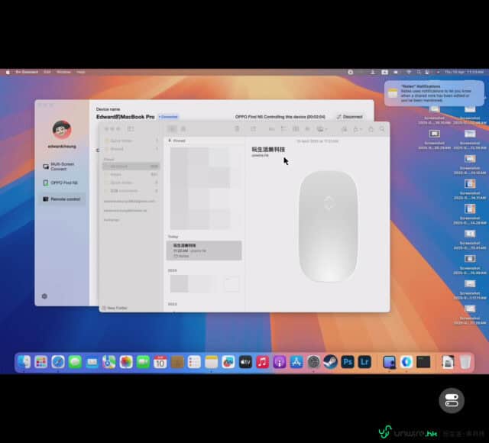Open Photos from the Dock

(x=126, y=362)
